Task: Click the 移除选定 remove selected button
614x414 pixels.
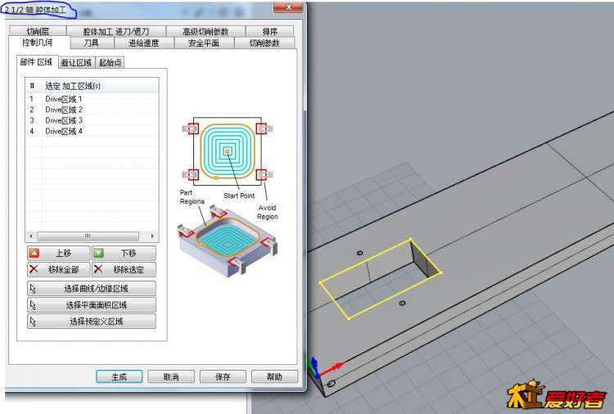Action: (124, 269)
